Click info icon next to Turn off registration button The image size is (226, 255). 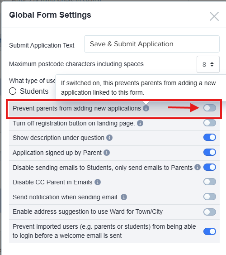pyautogui.click(x=140, y=123)
